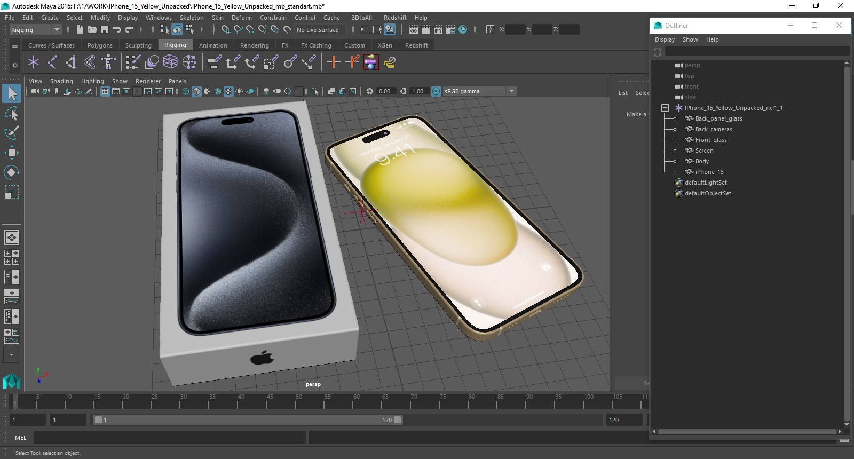Switch to the XGen shelf tab
The image size is (854, 459).
click(385, 45)
